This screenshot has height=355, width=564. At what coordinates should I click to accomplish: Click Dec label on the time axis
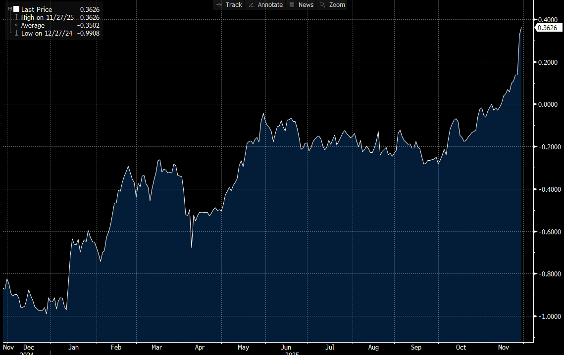coord(29,347)
